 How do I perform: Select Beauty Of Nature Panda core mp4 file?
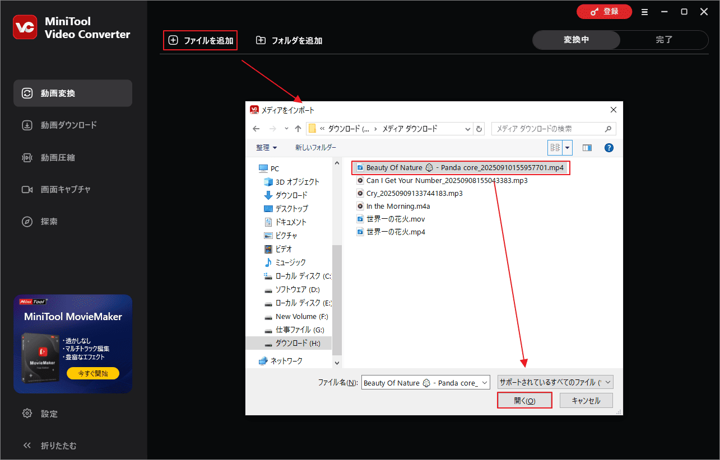tap(461, 167)
